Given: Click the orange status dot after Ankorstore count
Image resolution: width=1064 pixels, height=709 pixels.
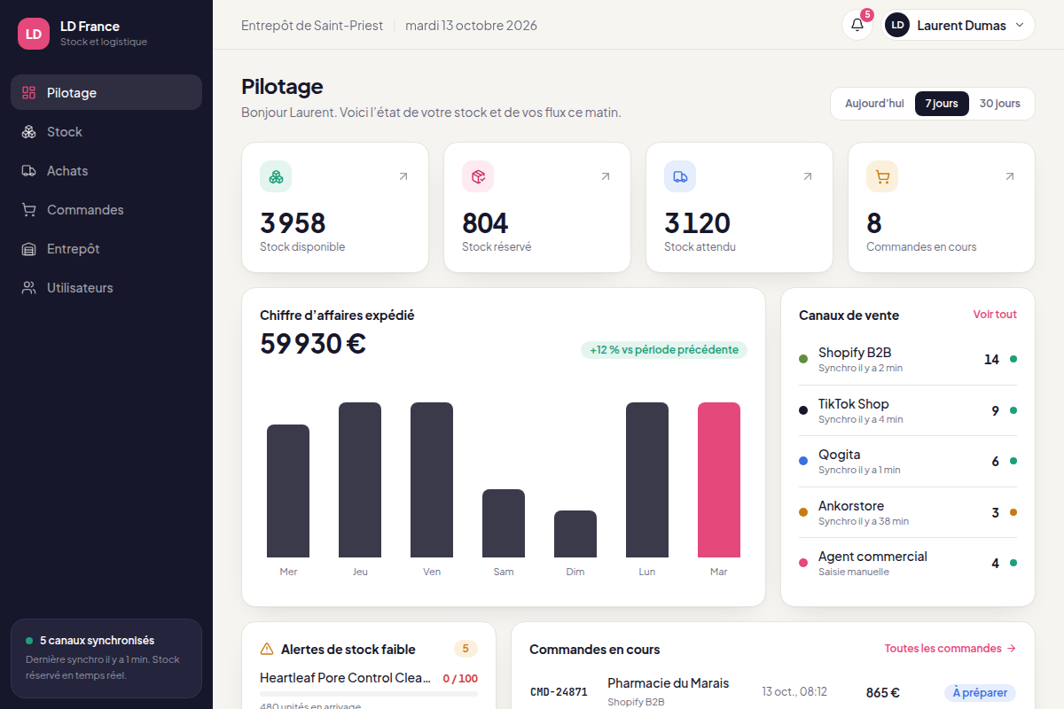Looking at the screenshot, I should (1013, 512).
